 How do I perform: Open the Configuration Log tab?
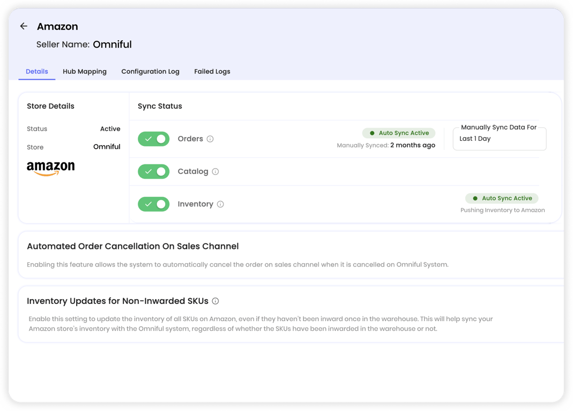150,72
